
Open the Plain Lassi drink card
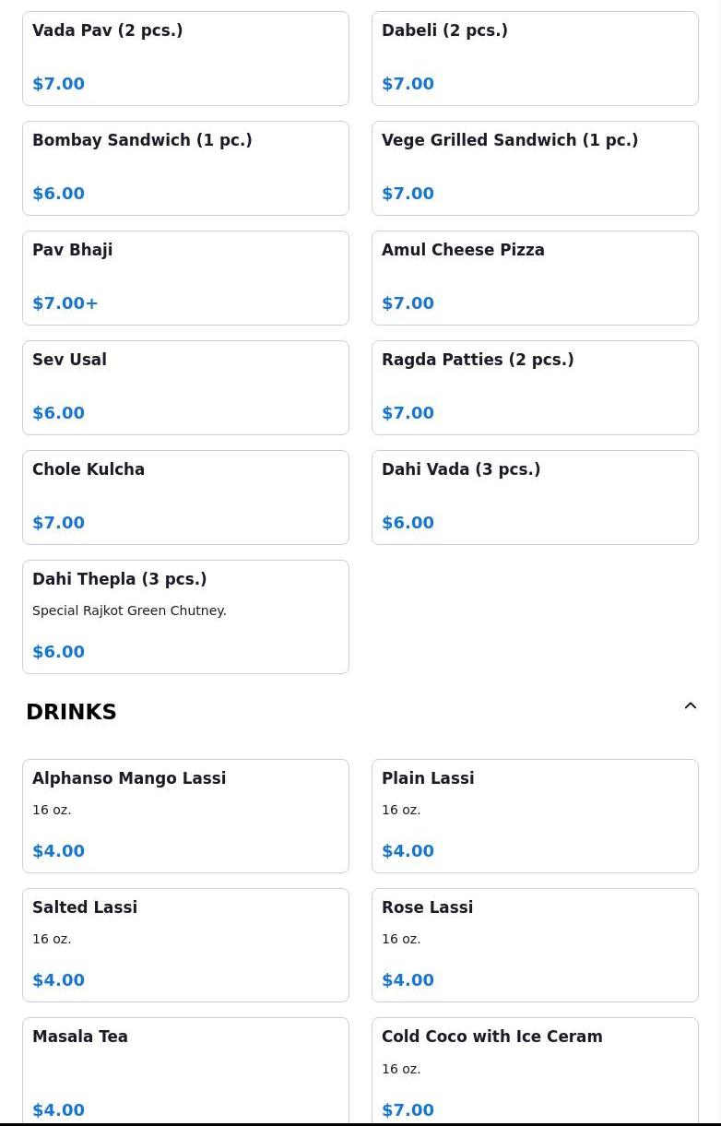click(x=535, y=815)
